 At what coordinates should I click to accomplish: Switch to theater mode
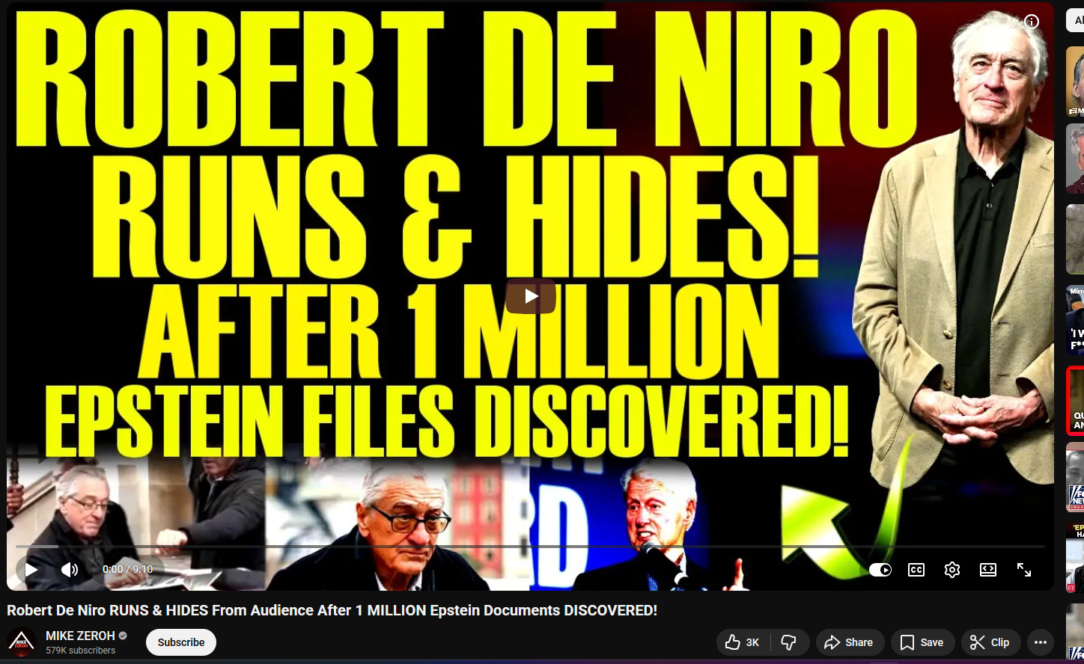pyautogui.click(x=988, y=570)
